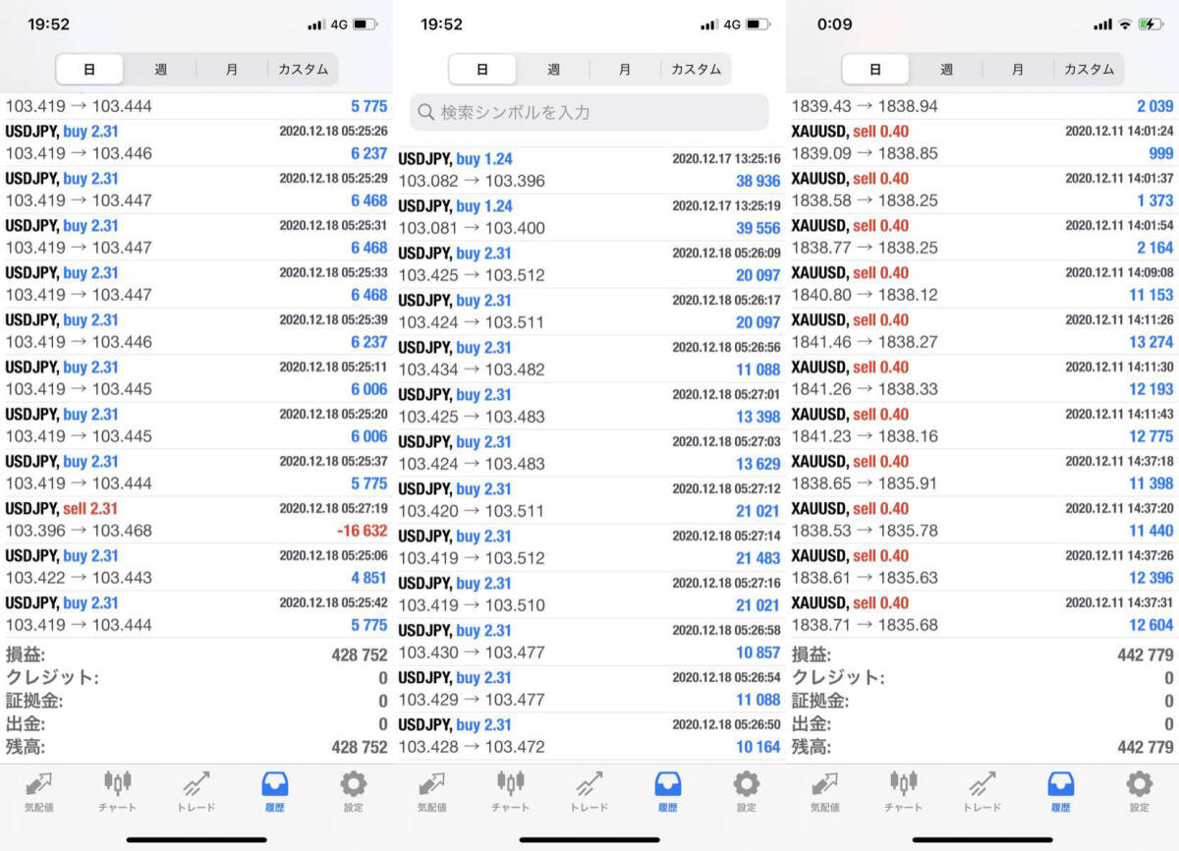The width and height of the screenshot is (1179, 851).
Task: Open XAUUSD sell trade with profit 12 604
Action: coord(982,614)
